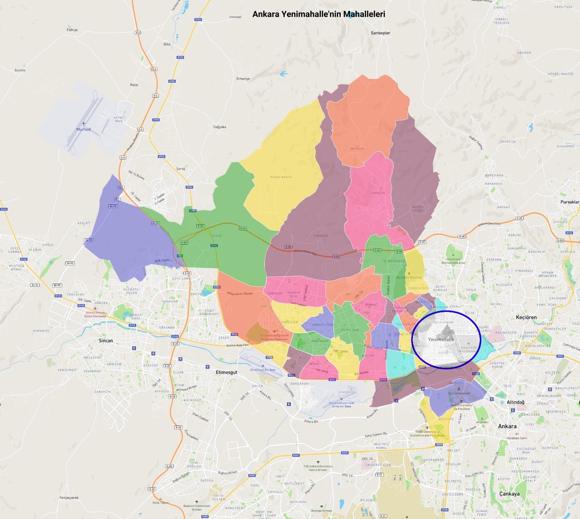Click the Çakırlar neighborhood label

click(275, 293)
